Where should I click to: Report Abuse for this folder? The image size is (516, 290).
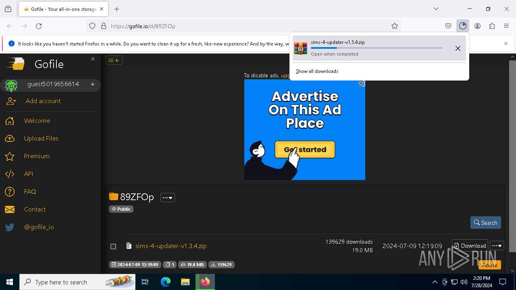coord(490,265)
